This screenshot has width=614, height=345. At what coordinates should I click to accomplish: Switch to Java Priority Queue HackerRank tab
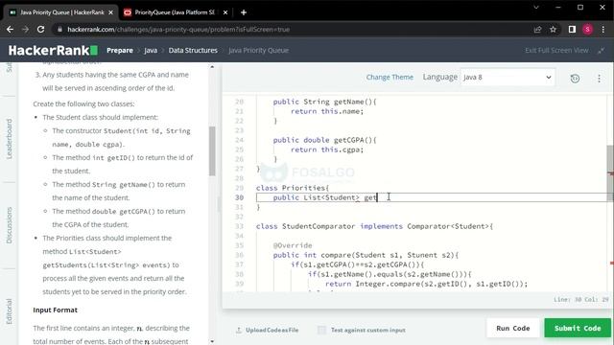60,12
